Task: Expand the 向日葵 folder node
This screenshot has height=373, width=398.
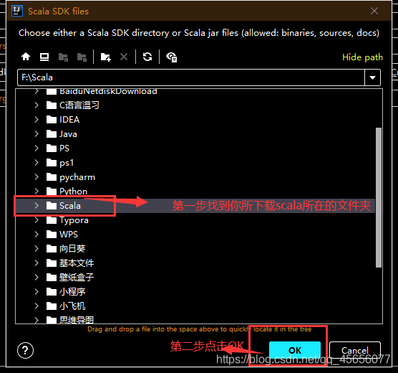Action: coord(37,249)
